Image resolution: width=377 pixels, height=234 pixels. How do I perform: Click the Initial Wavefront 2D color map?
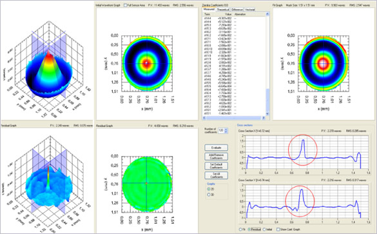point(147,63)
